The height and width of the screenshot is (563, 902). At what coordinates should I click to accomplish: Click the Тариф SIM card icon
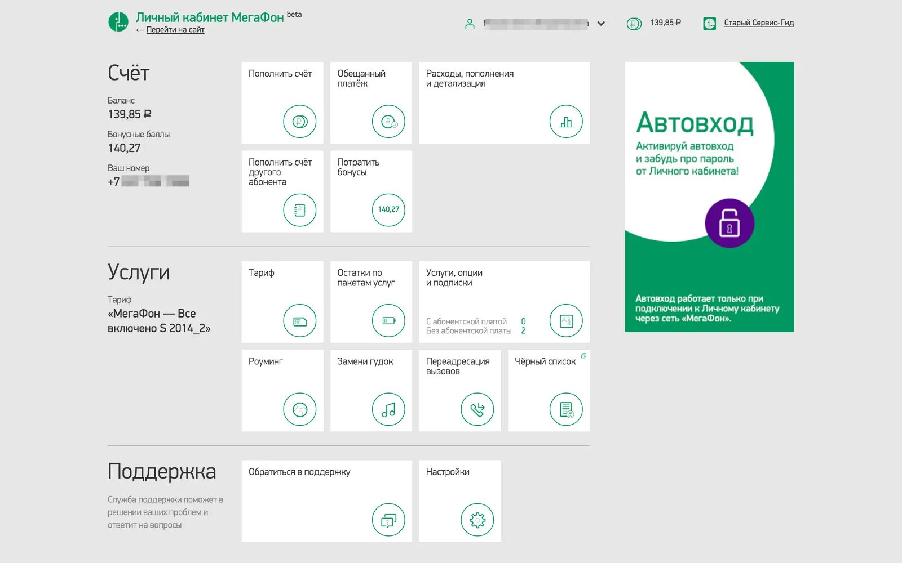point(300,321)
